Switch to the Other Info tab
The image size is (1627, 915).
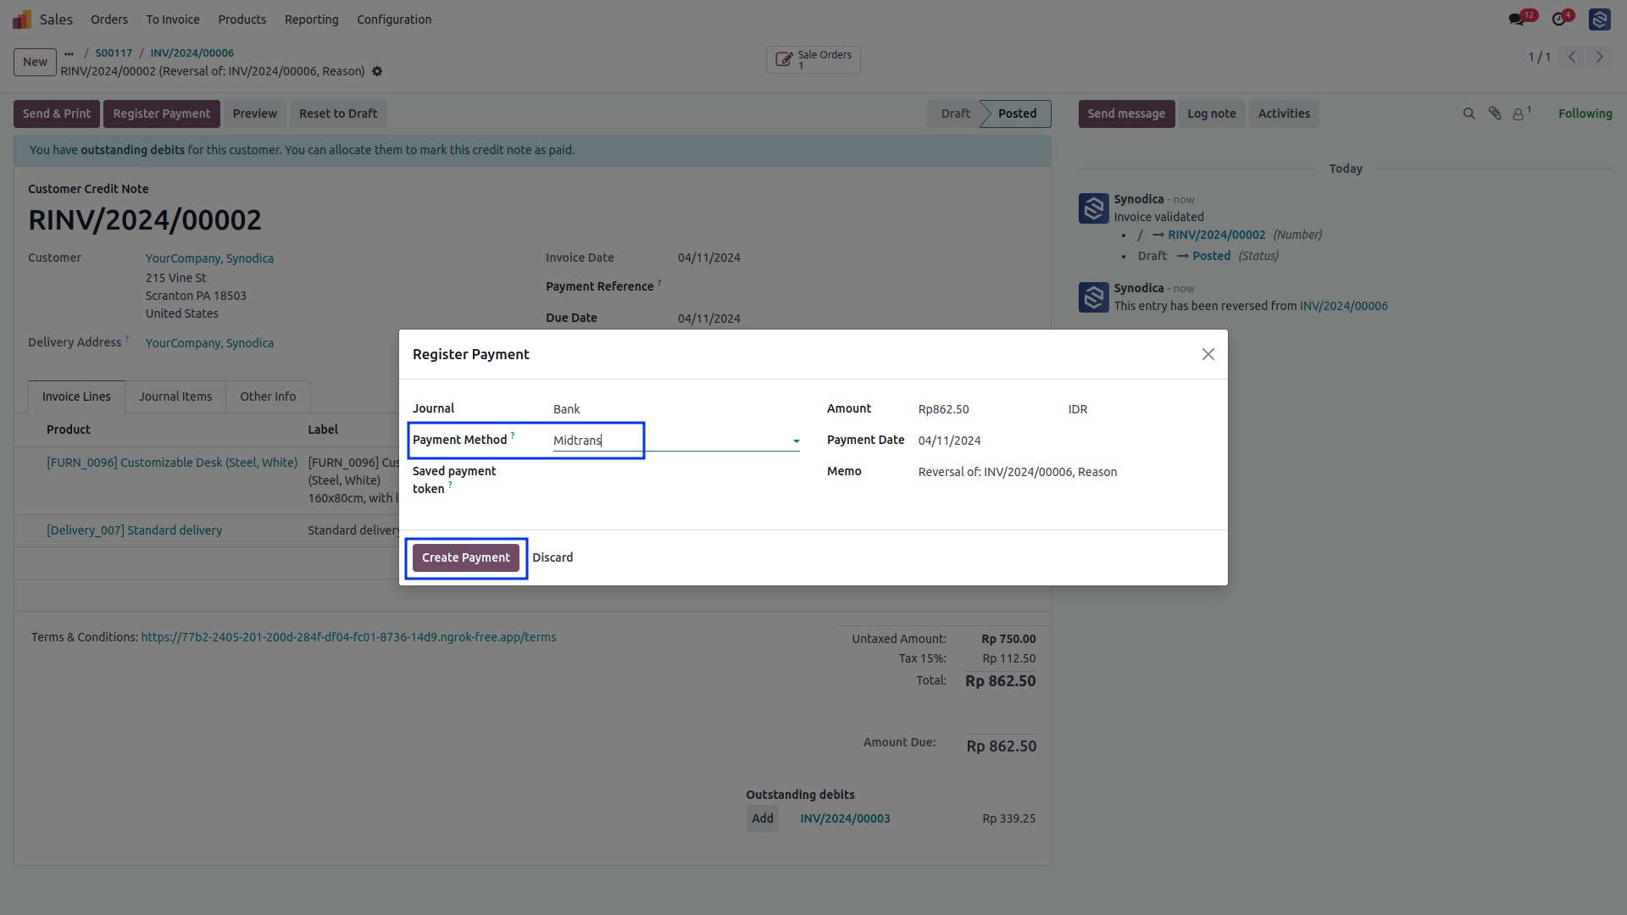click(268, 396)
